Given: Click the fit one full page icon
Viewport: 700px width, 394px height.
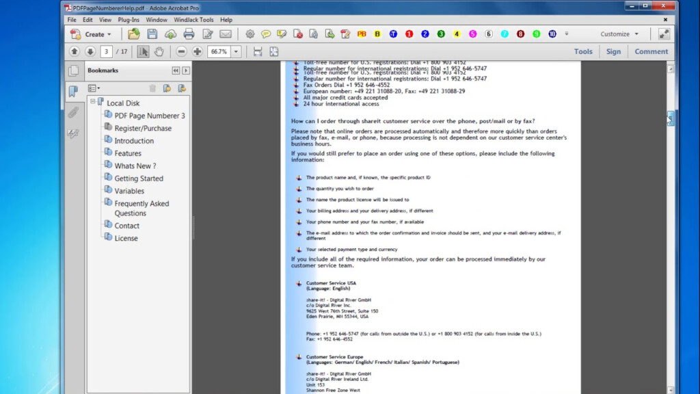Looking at the screenshot, I should 273,51.
